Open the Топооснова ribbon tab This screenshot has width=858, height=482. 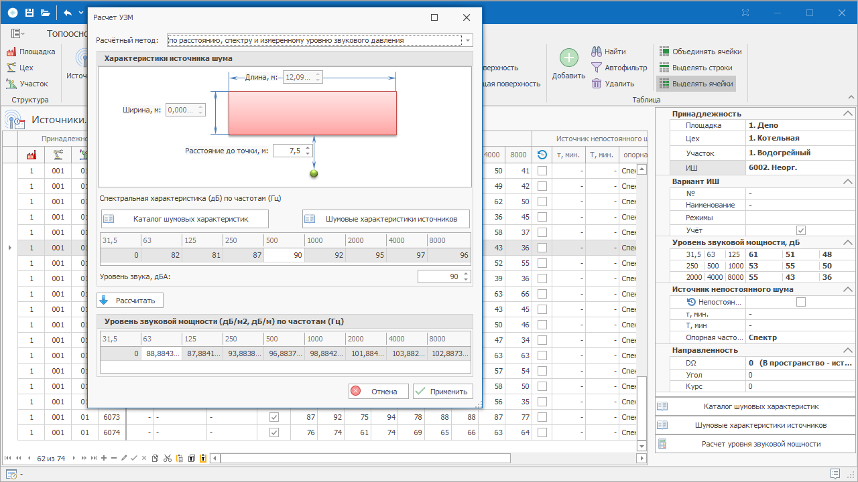[x=67, y=33]
